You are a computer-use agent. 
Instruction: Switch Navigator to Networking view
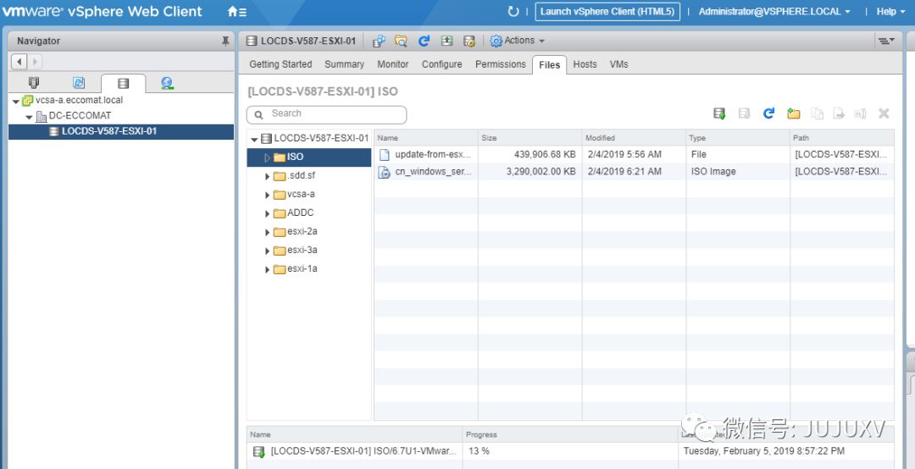click(x=168, y=84)
